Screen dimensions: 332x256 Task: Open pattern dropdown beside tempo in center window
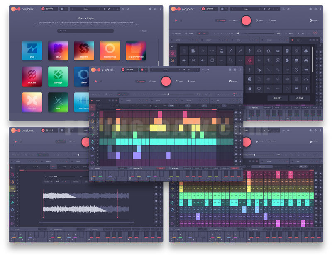click(144, 70)
